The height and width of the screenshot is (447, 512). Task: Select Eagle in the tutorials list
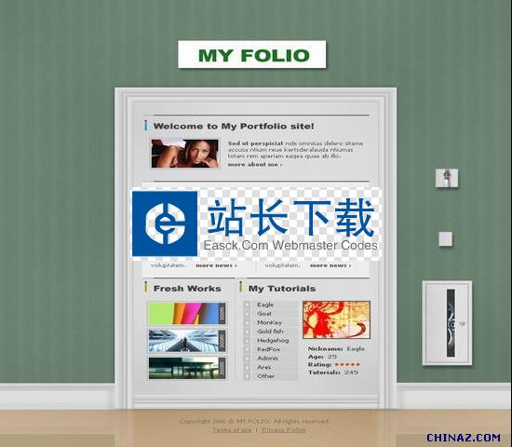coord(265,305)
